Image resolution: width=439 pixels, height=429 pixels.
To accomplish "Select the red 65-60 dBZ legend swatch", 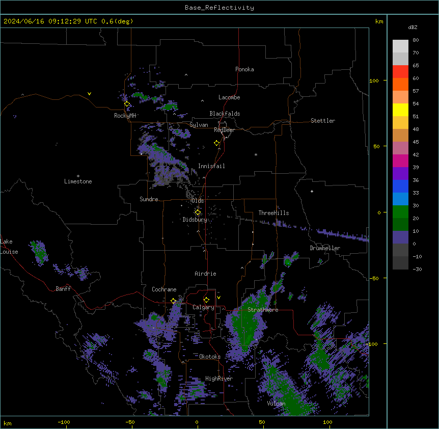I will click(x=400, y=72).
